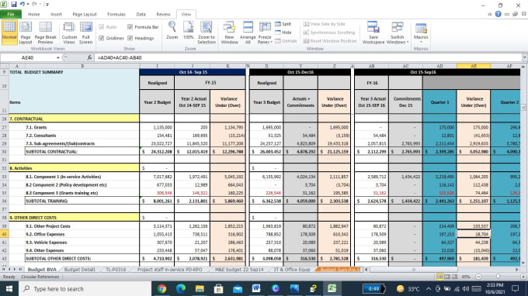Click the Hide window button

coord(283,33)
